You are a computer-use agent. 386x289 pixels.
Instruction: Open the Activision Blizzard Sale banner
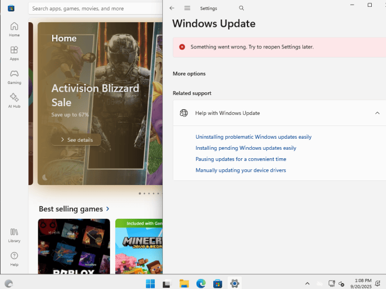100,103
